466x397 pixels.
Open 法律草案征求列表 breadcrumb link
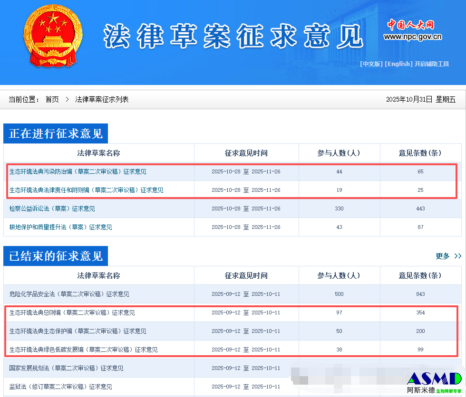click(x=102, y=99)
